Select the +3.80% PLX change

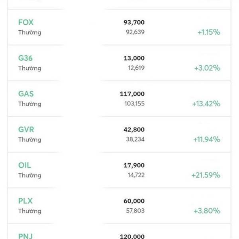tap(207, 211)
